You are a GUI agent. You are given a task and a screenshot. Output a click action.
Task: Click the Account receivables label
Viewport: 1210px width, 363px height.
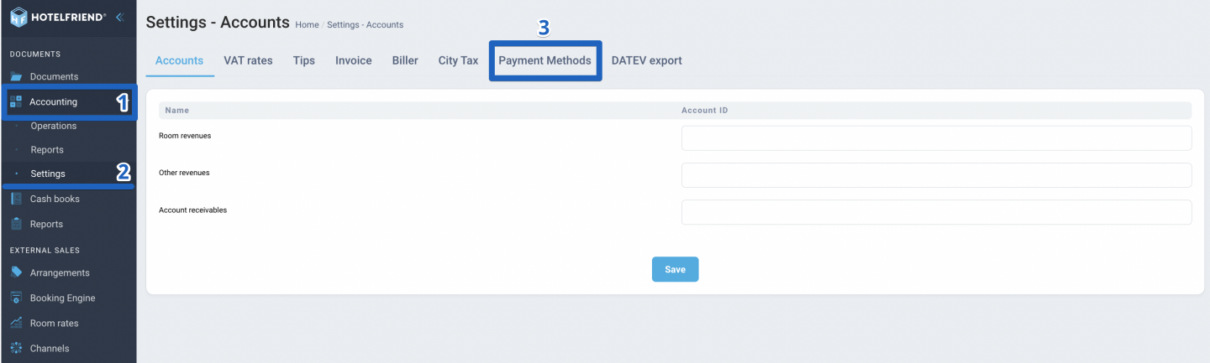point(193,210)
